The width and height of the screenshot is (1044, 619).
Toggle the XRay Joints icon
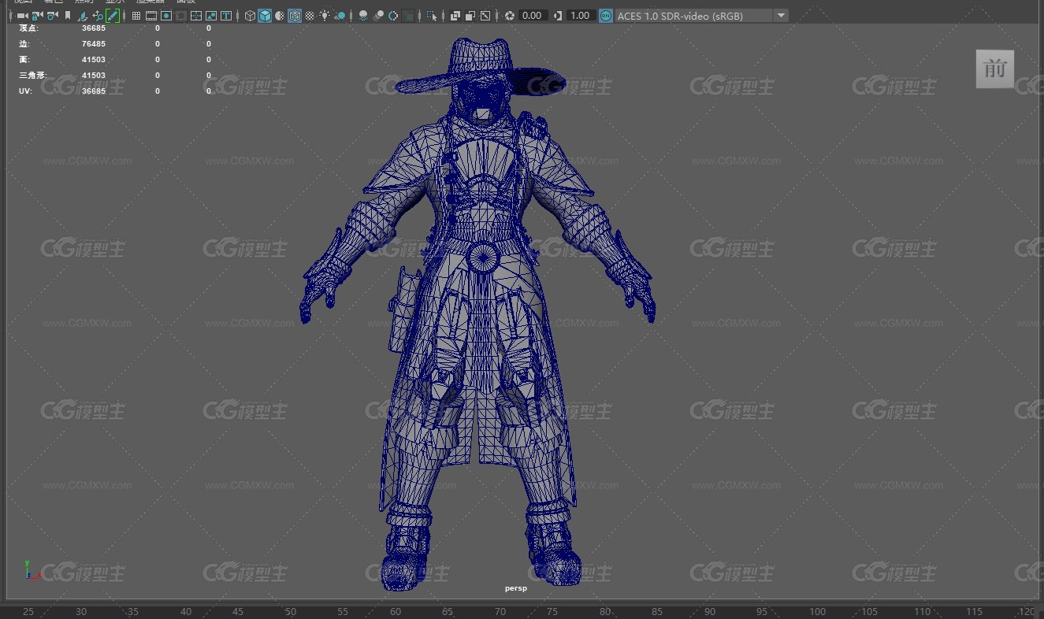(485, 16)
